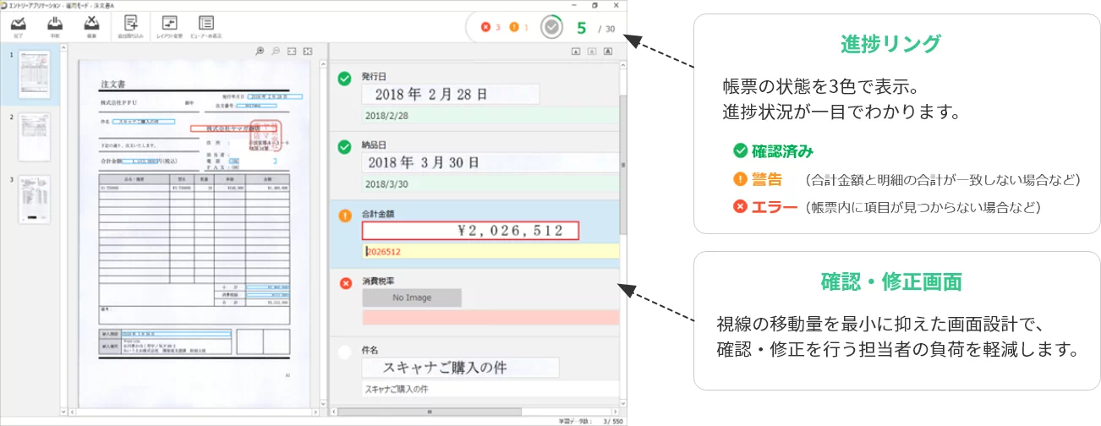Click the progress ring checkmark
This screenshot has width=1101, height=426.
pos(551,28)
